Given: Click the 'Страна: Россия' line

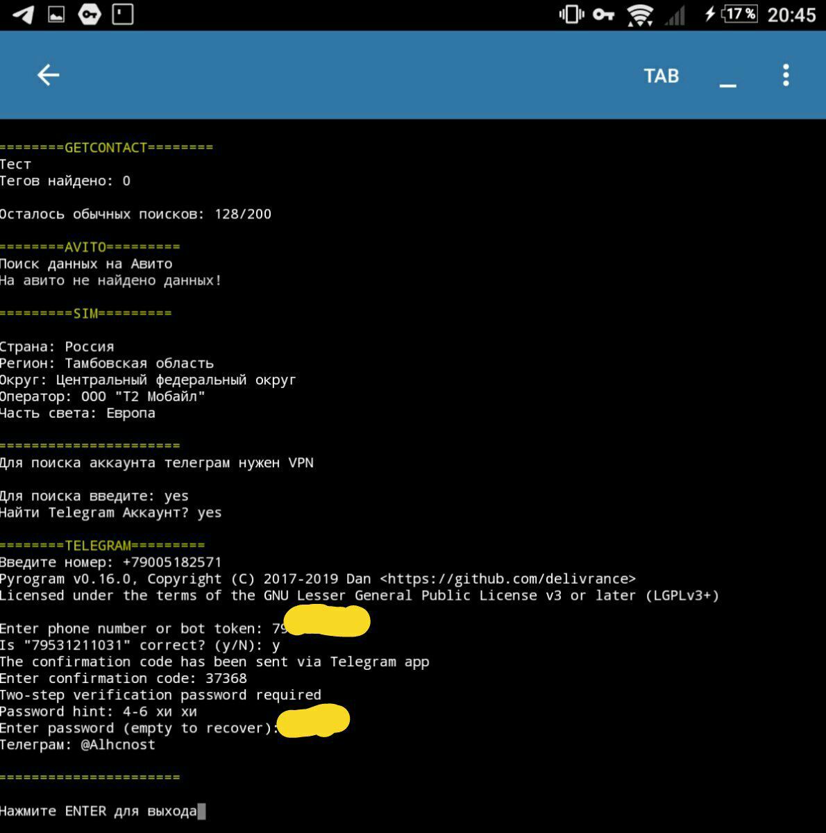Looking at the screenshot, I should 57,346.
